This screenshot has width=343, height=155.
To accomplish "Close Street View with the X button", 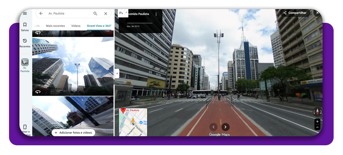I will 318,13.
